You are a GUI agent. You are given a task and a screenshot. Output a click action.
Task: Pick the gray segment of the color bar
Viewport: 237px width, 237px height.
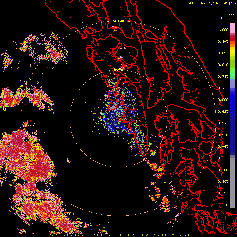(233, 183)
